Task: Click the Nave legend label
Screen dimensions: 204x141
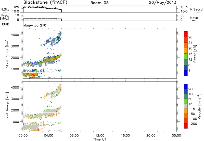Action: pyautogui.click(x=194, y=18)
